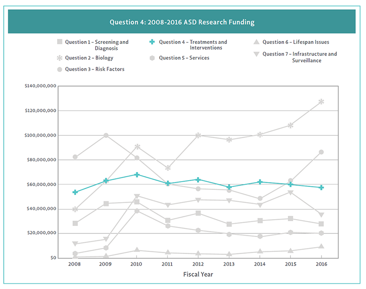Click the $140,000,000 y-axis label
366x289 pixels.
coord(40,86)
